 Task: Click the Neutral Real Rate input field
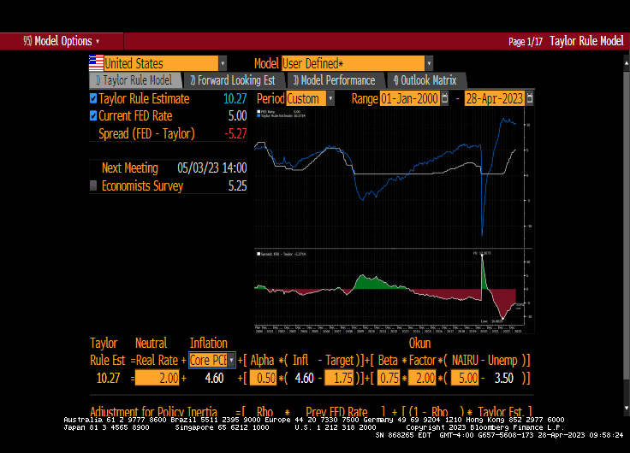click(x=156, y=378)
